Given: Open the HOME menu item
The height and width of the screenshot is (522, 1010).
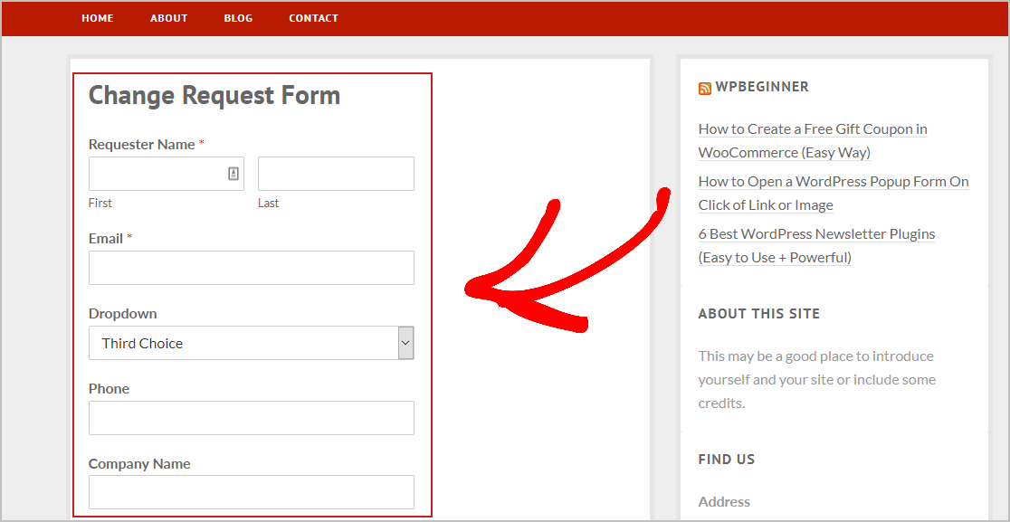Looking at the screenshot, I should coord(97,18).
